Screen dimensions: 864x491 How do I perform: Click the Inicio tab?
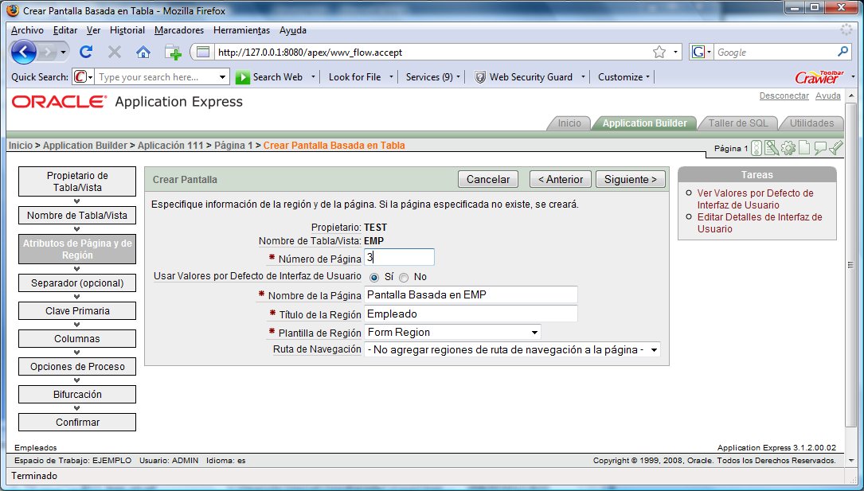click(569, 123)
